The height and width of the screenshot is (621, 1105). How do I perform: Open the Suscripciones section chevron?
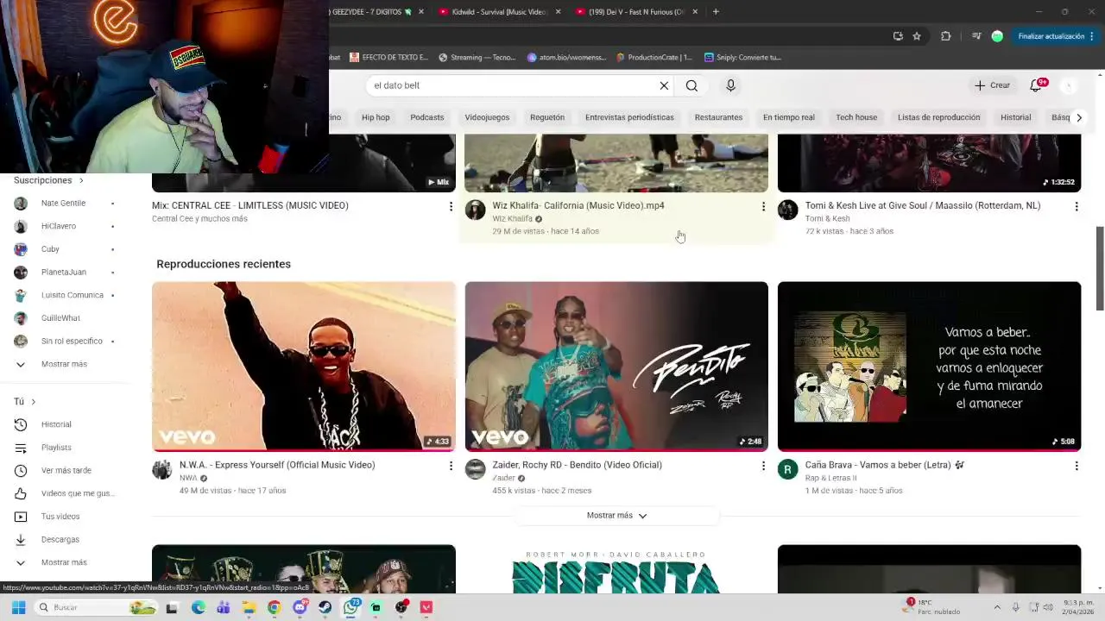[81, 180]
